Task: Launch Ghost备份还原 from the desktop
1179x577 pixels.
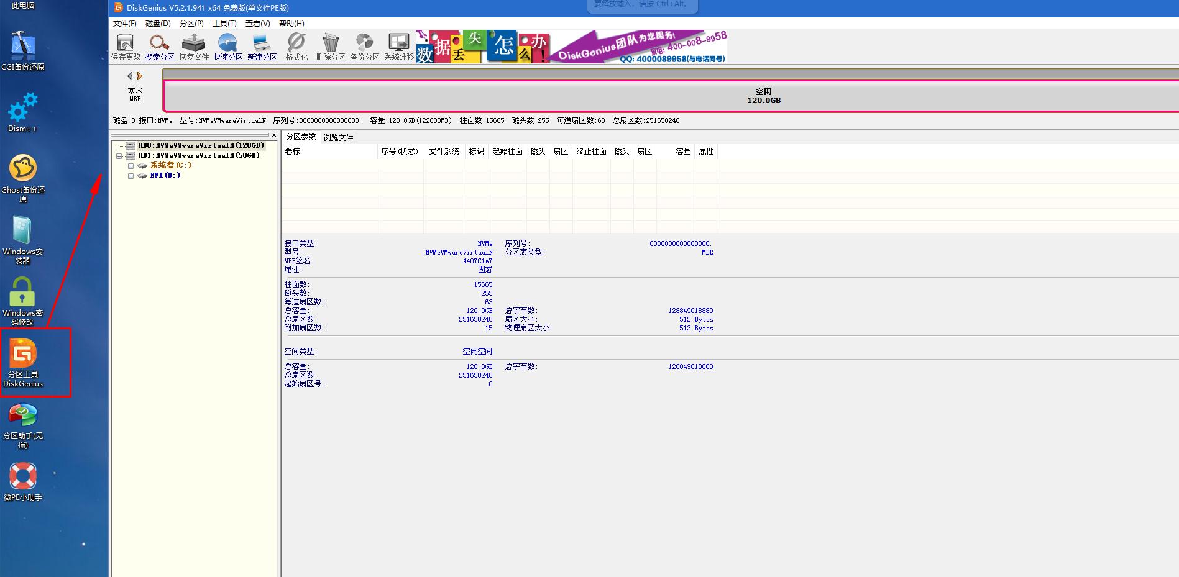Action: 23,178
